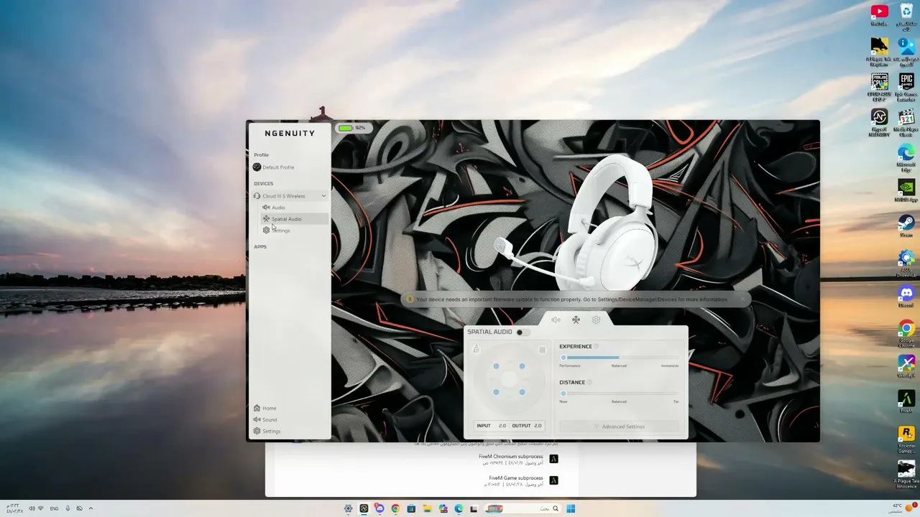The height and width of the screenshot is (517, 920).
Task: Click the rear-left speaker dot
Action: pos(496,392)
